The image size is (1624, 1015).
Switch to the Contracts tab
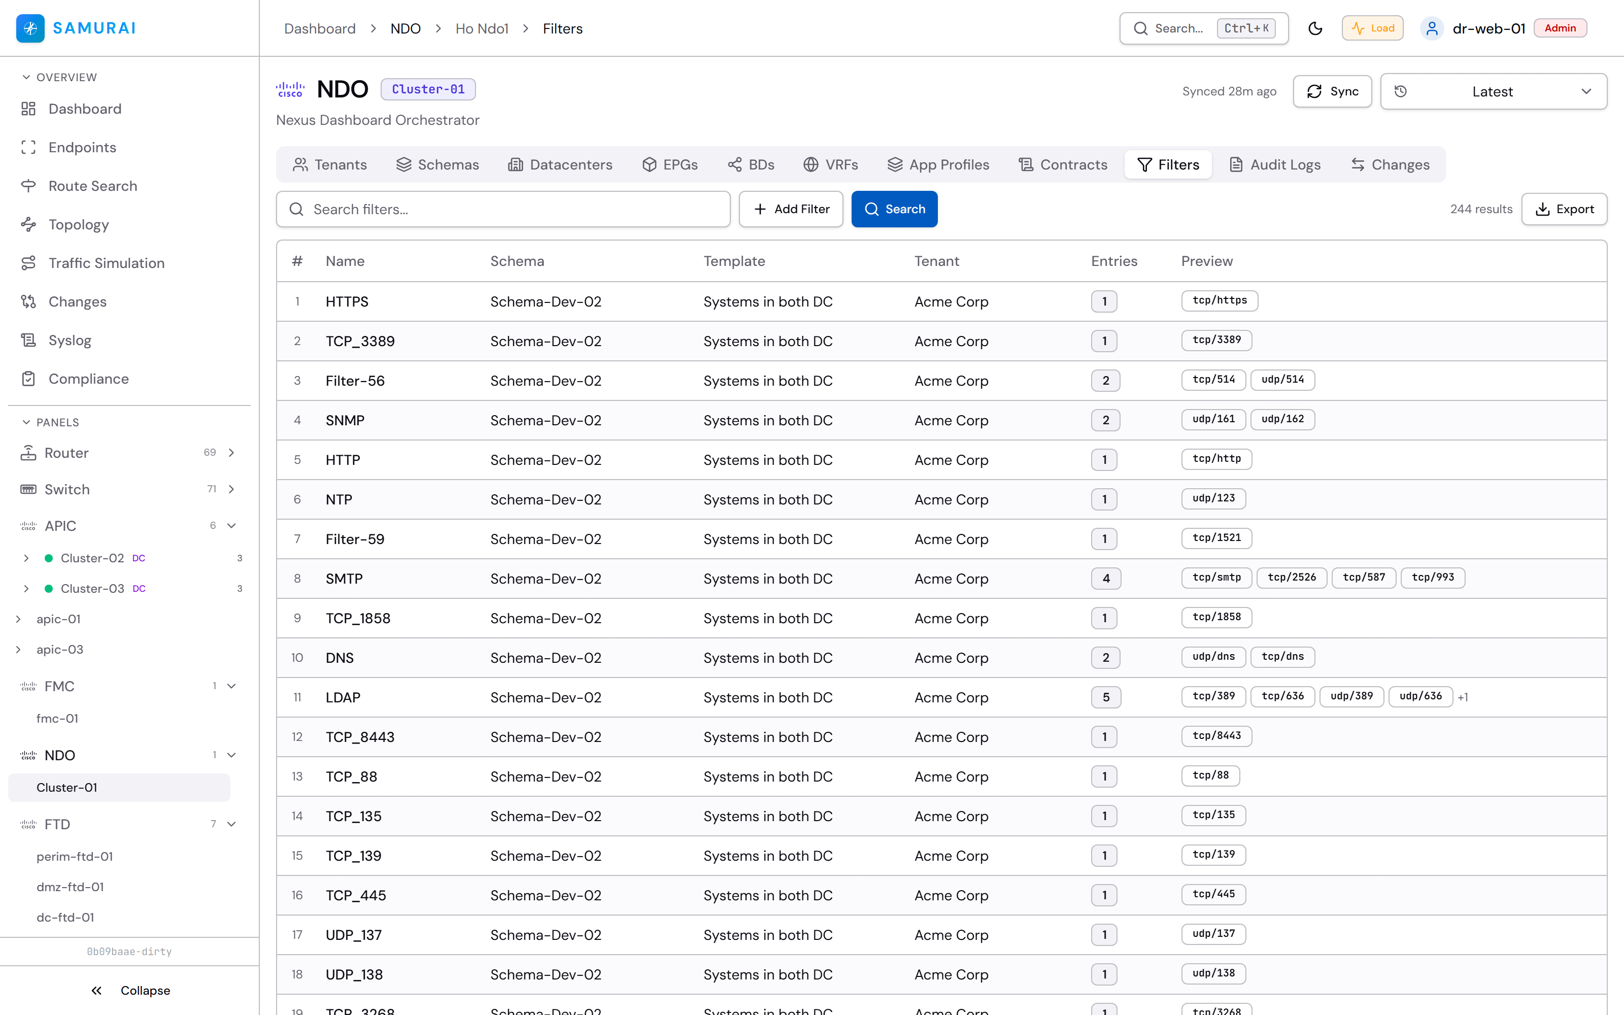(x=1063, y=164)
